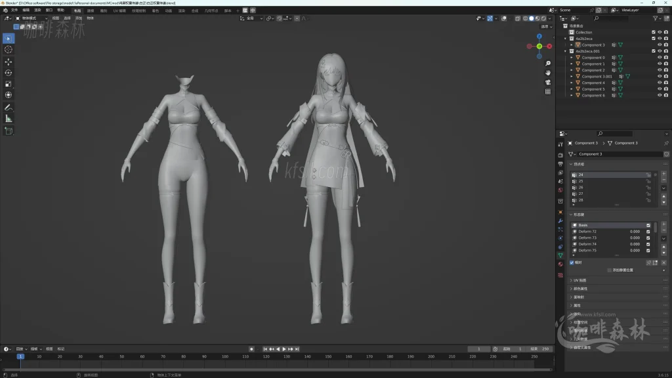Select the Select Box tool
This screenshot has height=378, width=672.
[8, 39]
